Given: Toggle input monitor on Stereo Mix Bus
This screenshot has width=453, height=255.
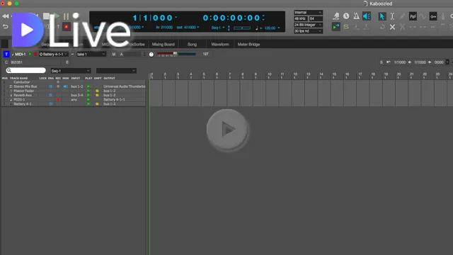Looking at the screenshot, I should [66, 86].
